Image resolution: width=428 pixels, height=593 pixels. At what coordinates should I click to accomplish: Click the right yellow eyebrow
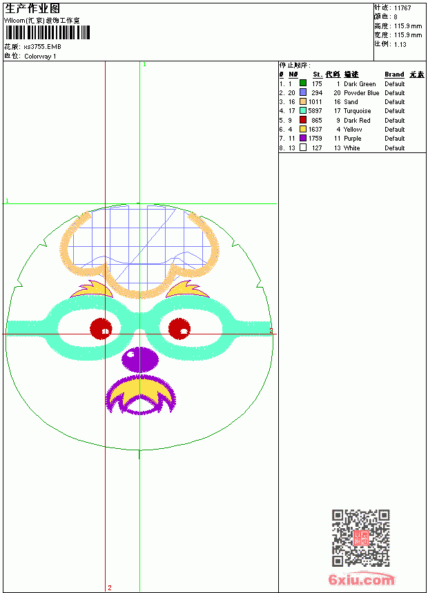[188, 290]
